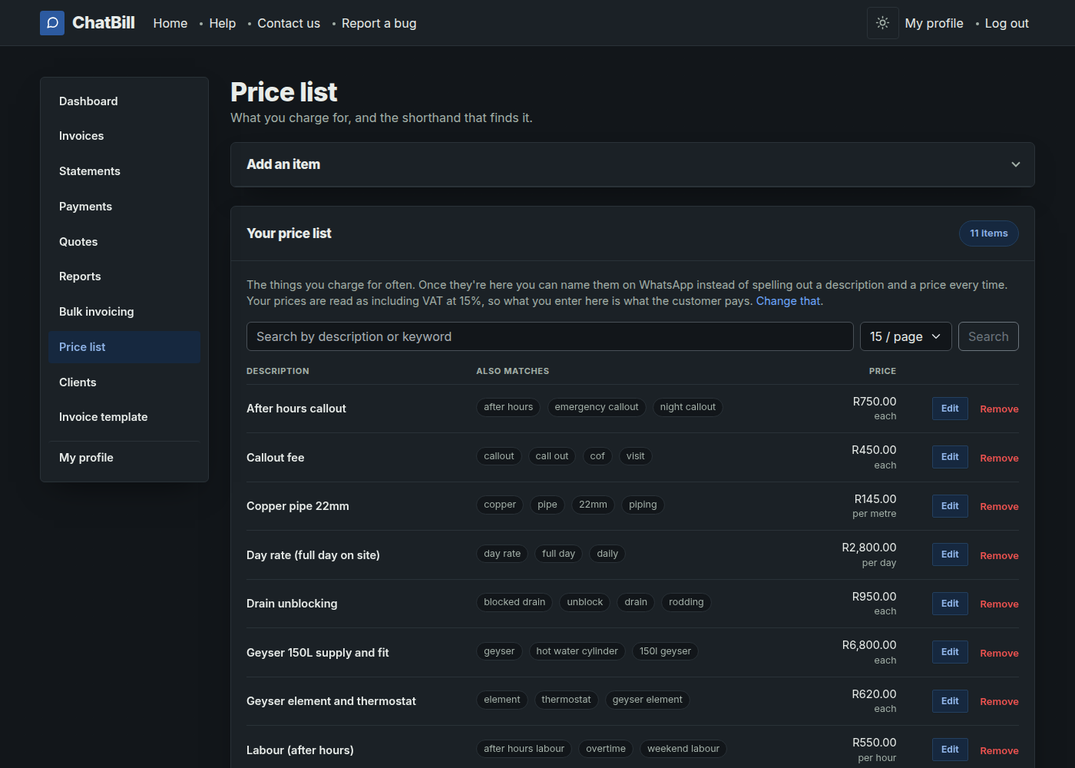Go to Invoices in the sidebar
The width and height of the screenshot is (1075, 768).
click(x=124, y=136)
